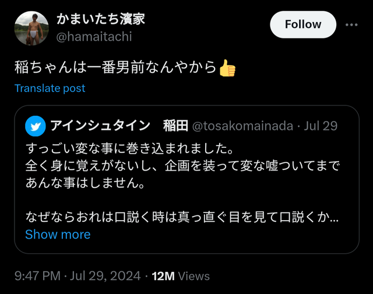Open the 12M Views count
The height and width of the screenshot is (294, 373).
pyautogui.click(x=181, y=276)
